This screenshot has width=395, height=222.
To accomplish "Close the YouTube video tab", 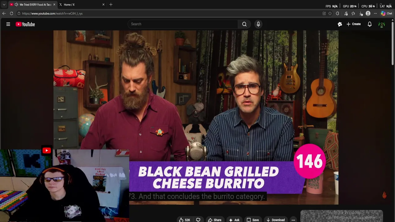I will (x=54, y=5).
